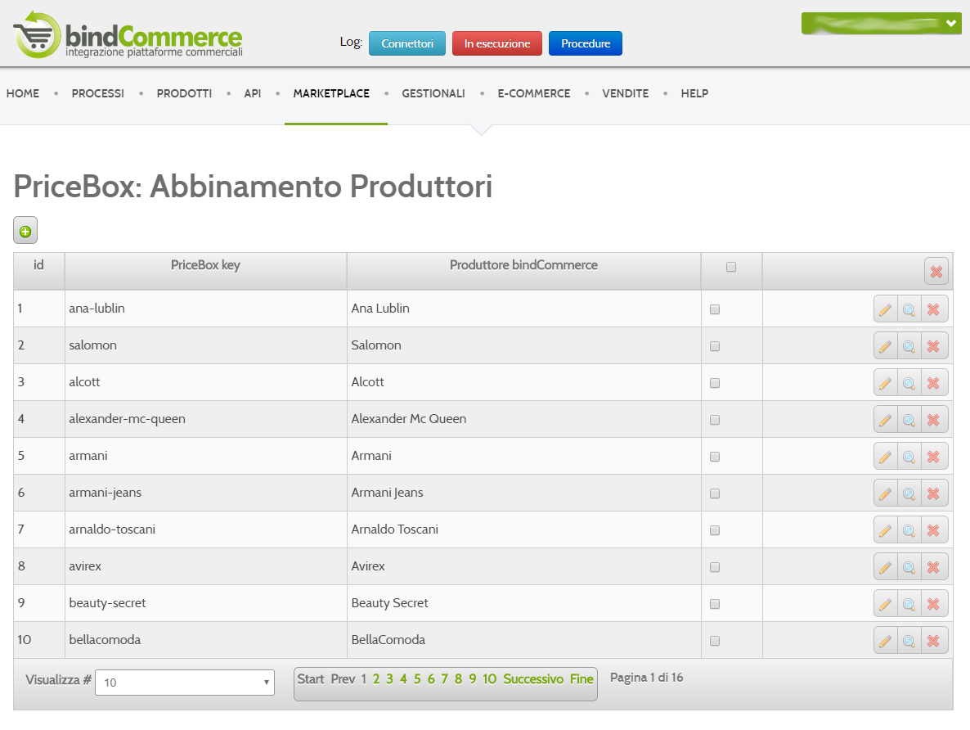Click the Successivo pagination link
The width and height of the screenshot is (970, 730).
(533, 679)
